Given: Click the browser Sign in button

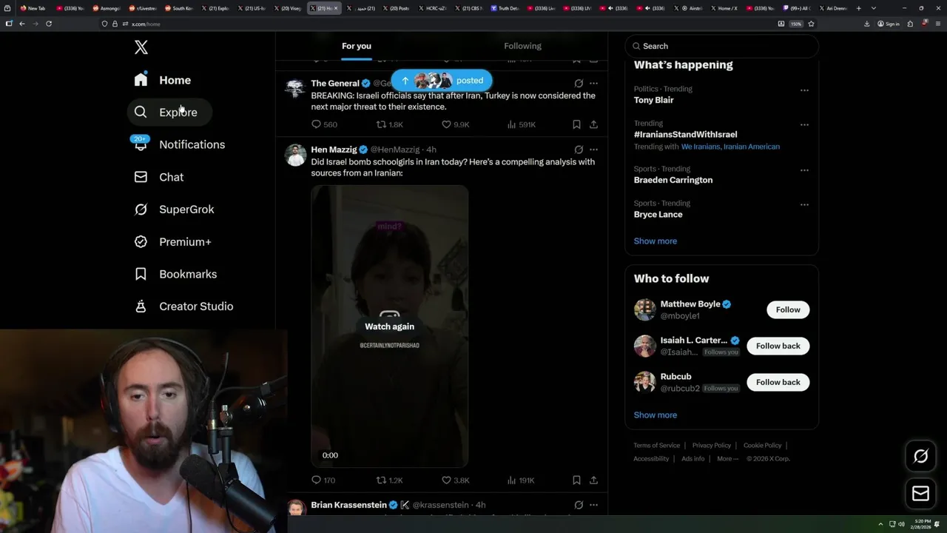Looking at the screenshot, I should [x=889, y=24].
